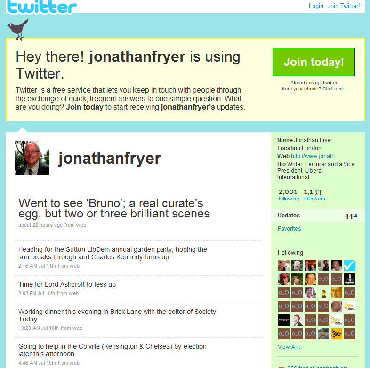Click the runner photo avatar in Following
This screenshot has width=370, height=368.
323,334
